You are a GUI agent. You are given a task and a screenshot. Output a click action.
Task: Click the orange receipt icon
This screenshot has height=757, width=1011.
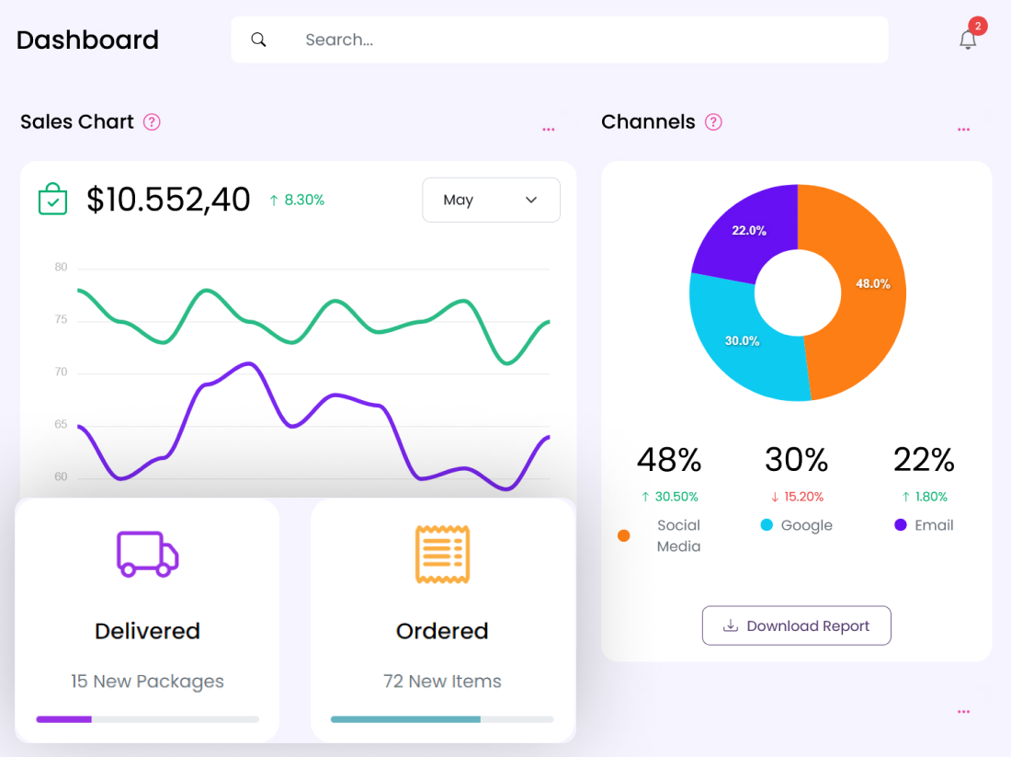click(x=442, y=555)
